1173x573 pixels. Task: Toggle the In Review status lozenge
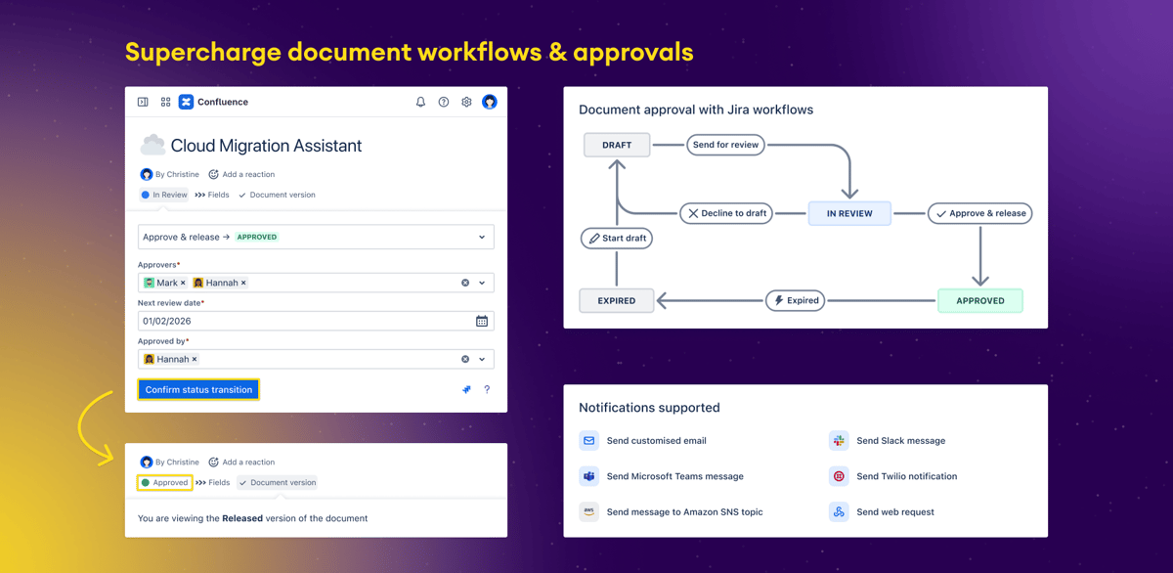[x=163, y=195]
